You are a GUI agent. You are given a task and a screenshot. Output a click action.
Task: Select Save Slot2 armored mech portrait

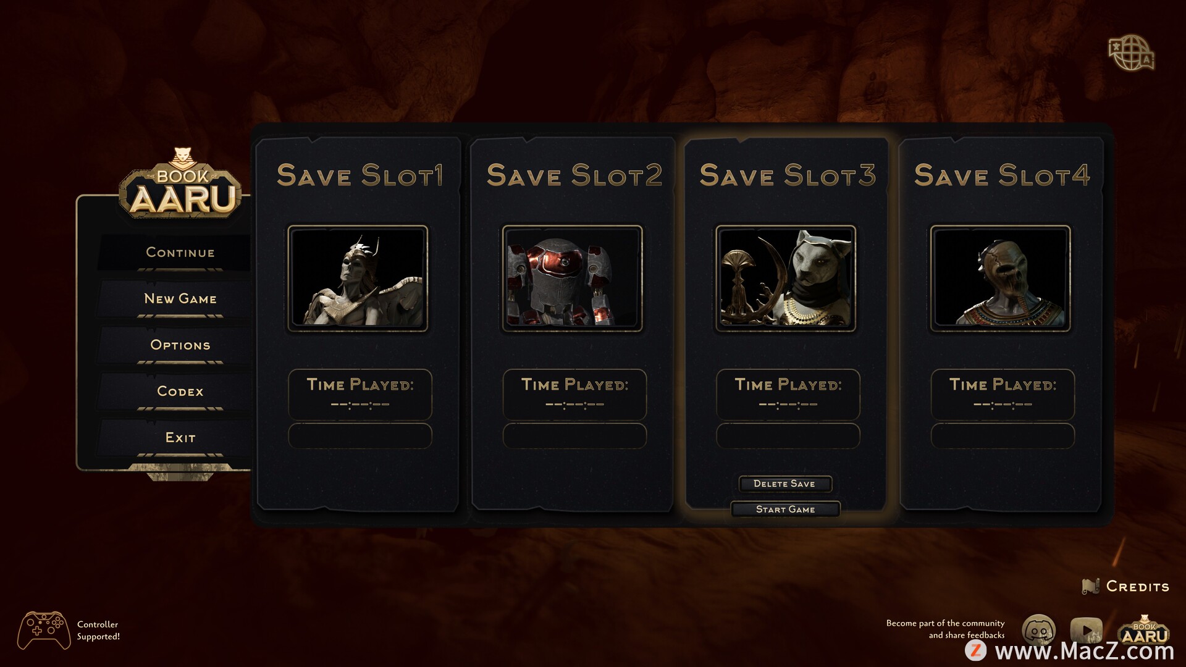click(x=573, y=279)
